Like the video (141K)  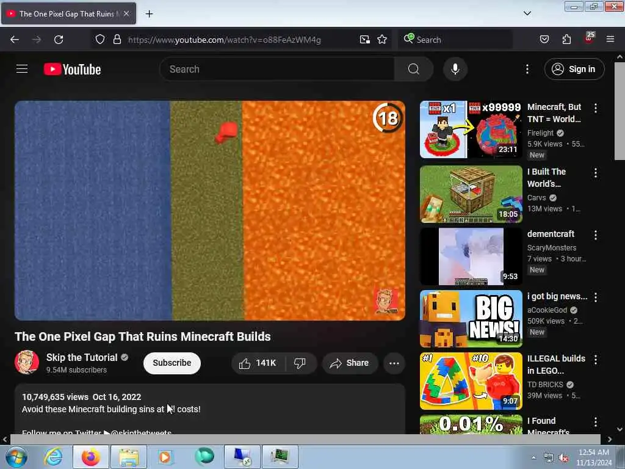tap(258, 363)
